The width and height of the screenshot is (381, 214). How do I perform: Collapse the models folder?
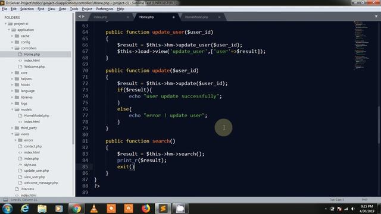12,109
